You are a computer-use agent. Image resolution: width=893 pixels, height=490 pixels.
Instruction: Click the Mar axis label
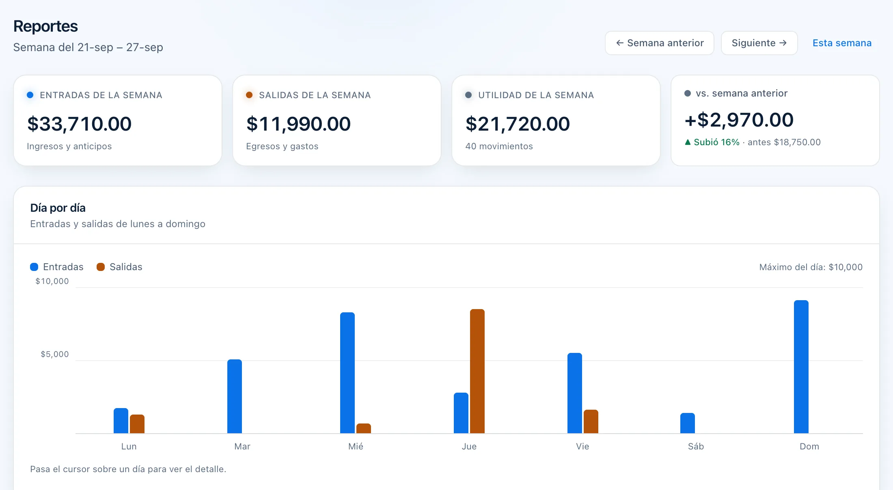coord(242,447)
